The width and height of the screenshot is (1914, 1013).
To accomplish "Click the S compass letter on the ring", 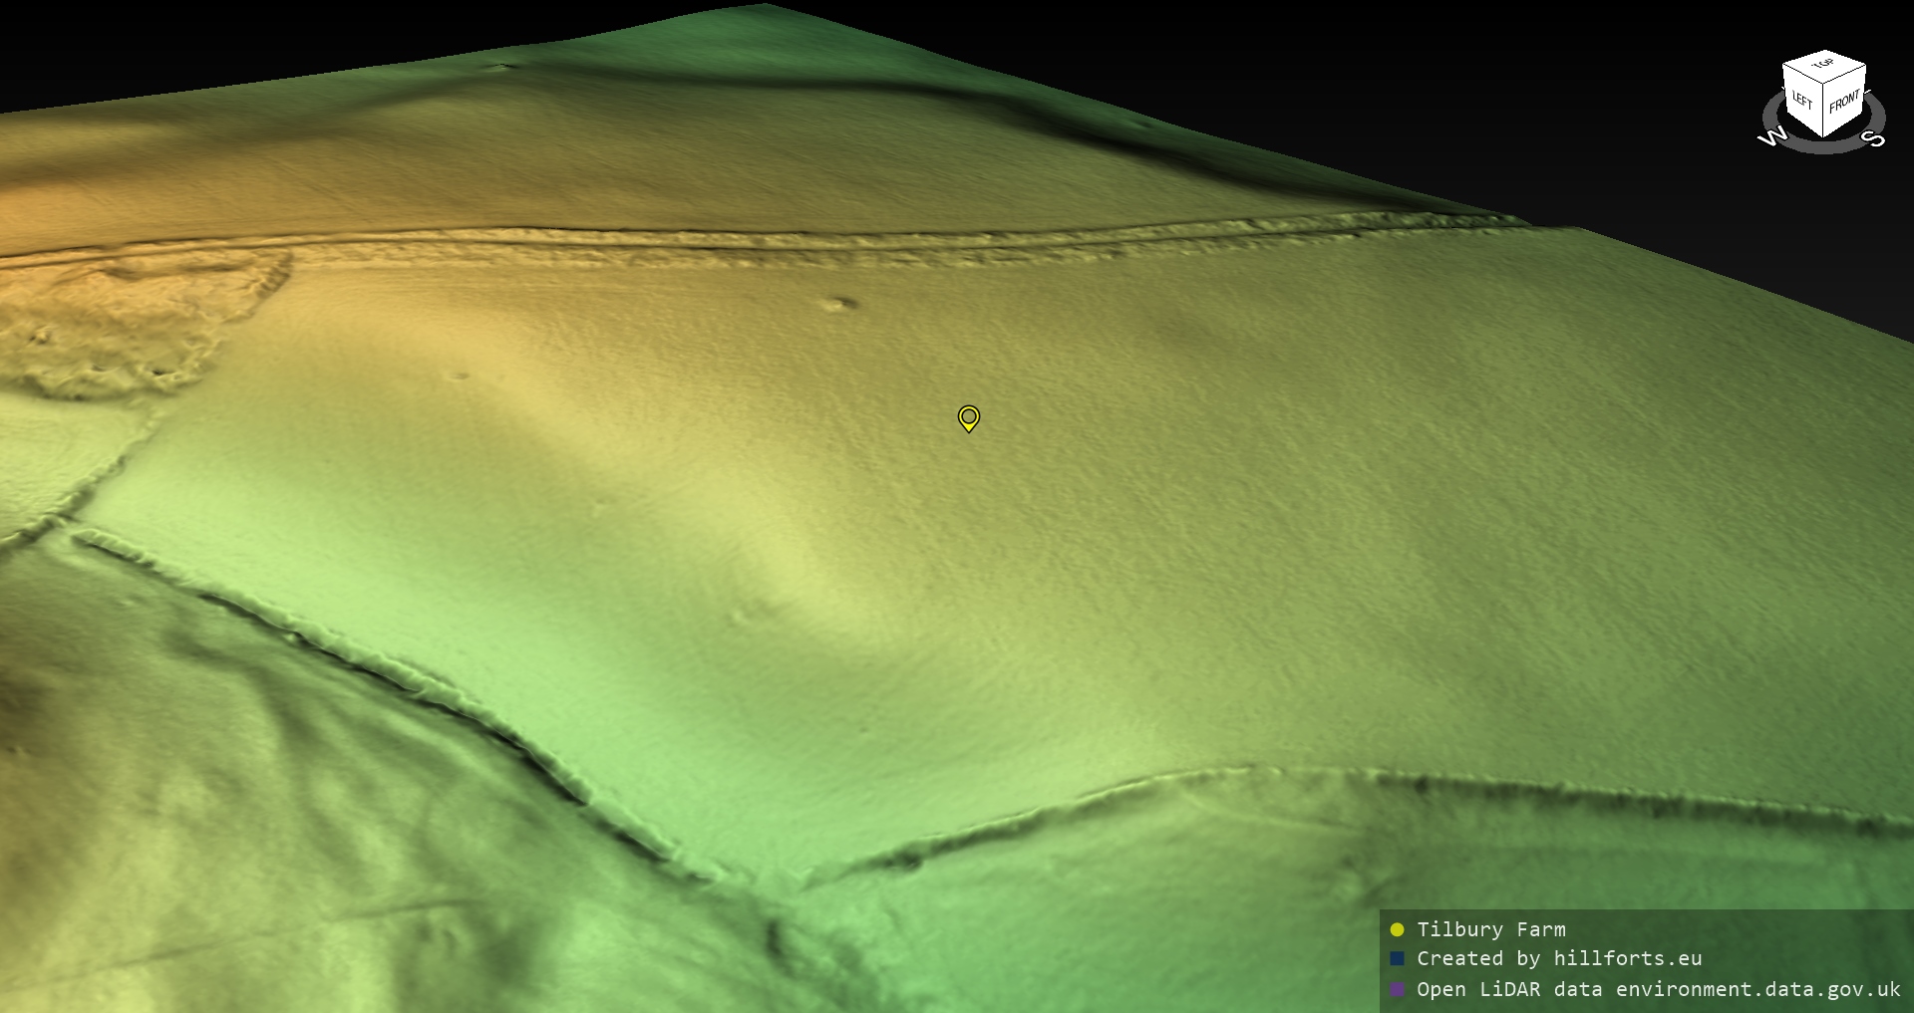I will click(x=1874, y=138).
